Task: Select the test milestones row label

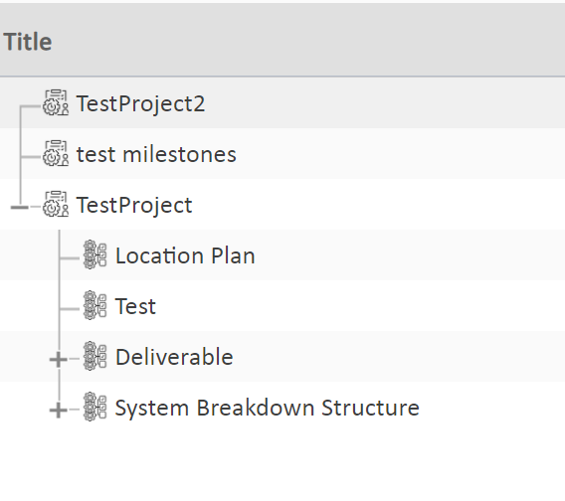Action: tap(156, 154)
